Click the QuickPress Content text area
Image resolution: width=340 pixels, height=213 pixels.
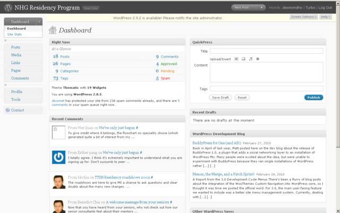tap(267, 72)
